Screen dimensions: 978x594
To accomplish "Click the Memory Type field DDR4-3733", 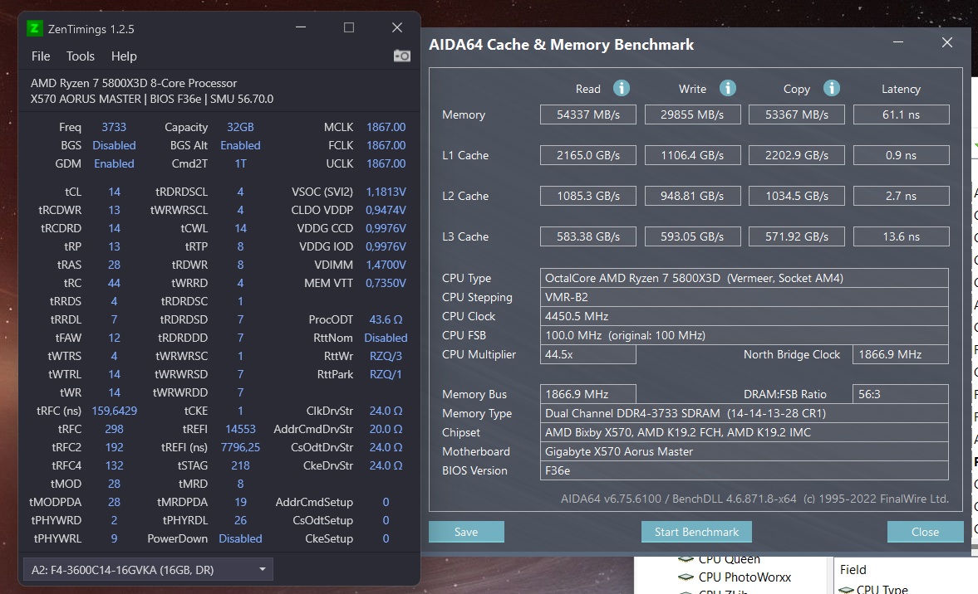I will 745,413.
